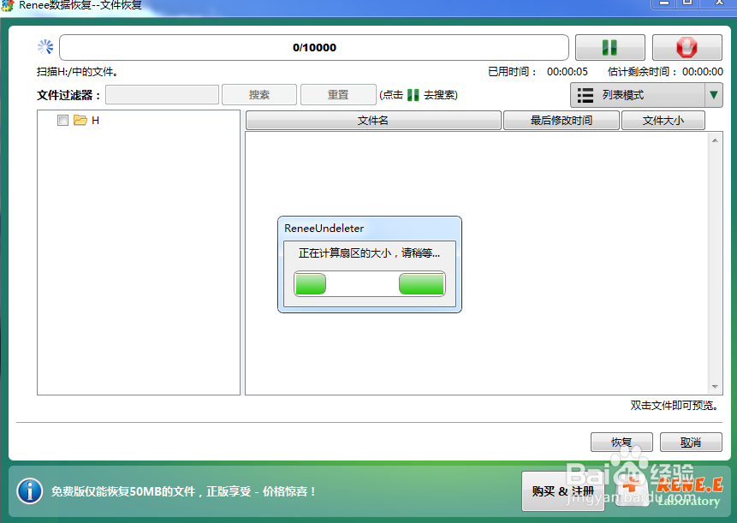Click the 列表模式 view mode label
This screenshot has height=523, width=737.
[623, 95]
